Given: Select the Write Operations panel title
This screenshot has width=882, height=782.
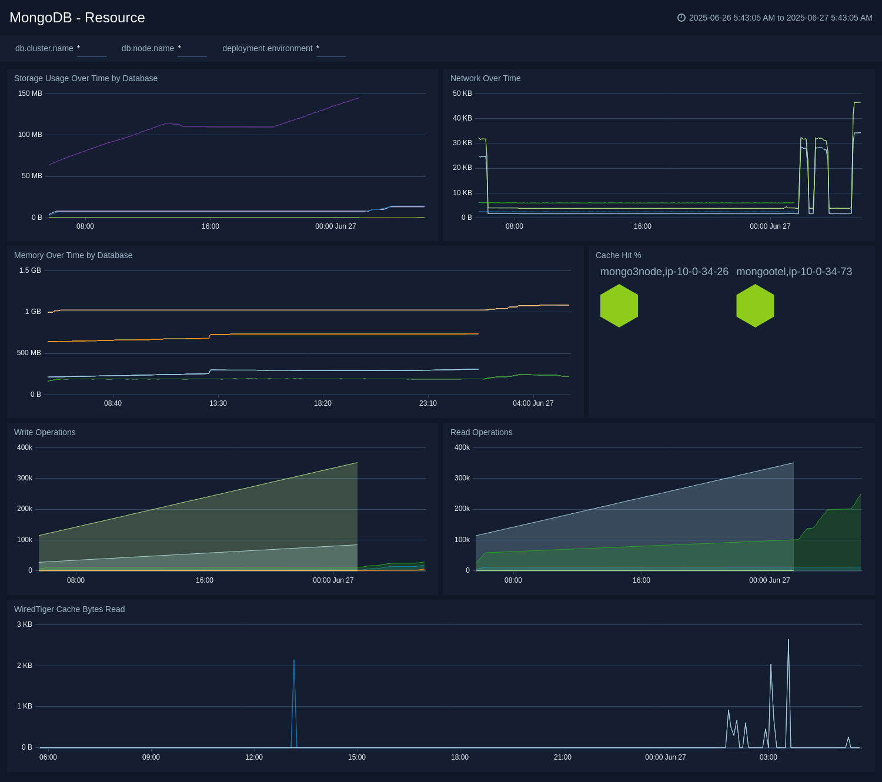Looking at the screenshot, I should (45, 432).
